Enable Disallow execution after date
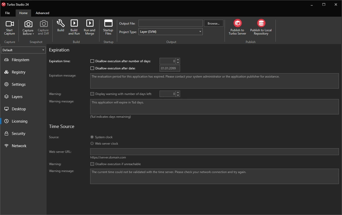Viewport: 342px width, 215px height. (92, 68)
